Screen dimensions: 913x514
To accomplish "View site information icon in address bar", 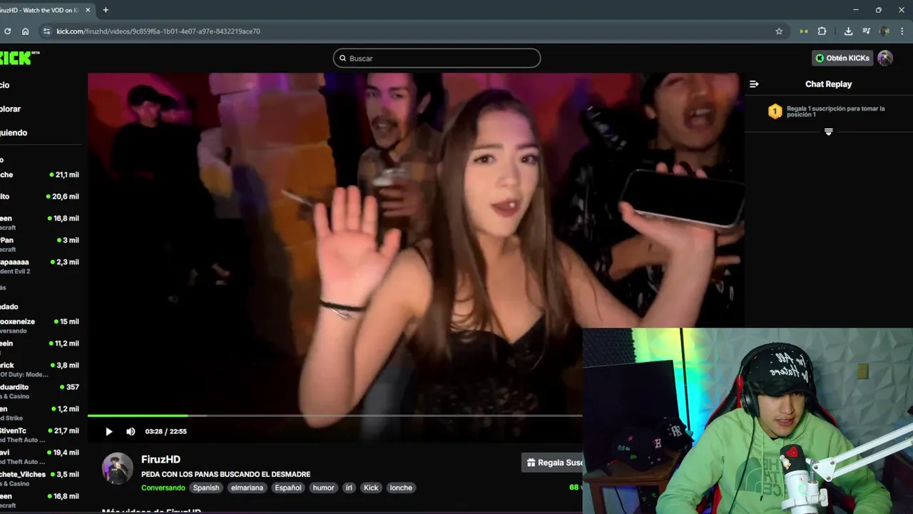I will point(46,31).
